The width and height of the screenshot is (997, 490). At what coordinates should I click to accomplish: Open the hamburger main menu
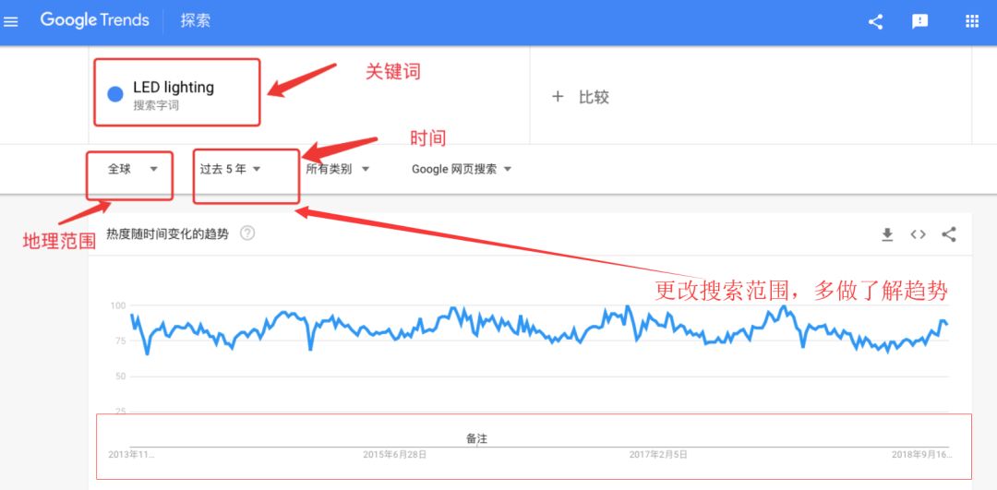tap(12, 21)
